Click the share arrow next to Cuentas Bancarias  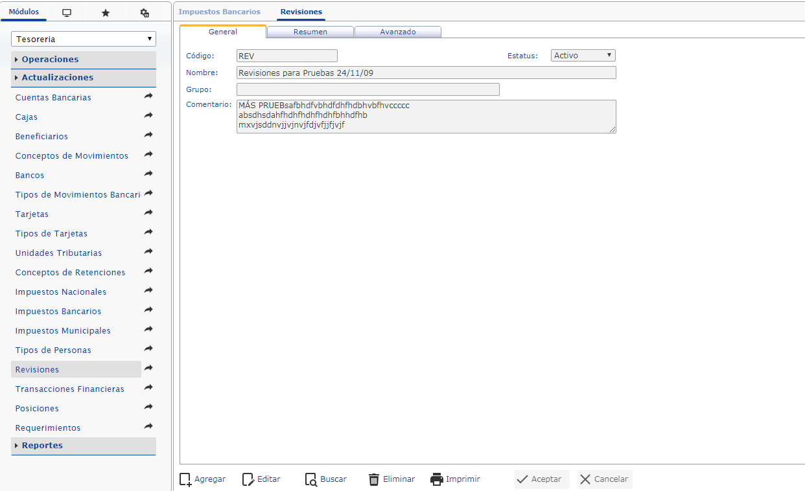coord(148,97)
